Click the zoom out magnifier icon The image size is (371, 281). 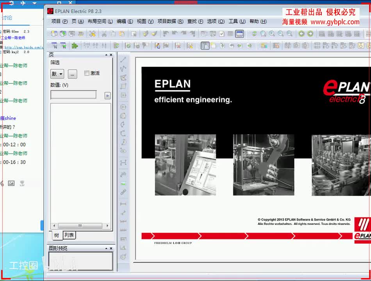click(281, 34)
